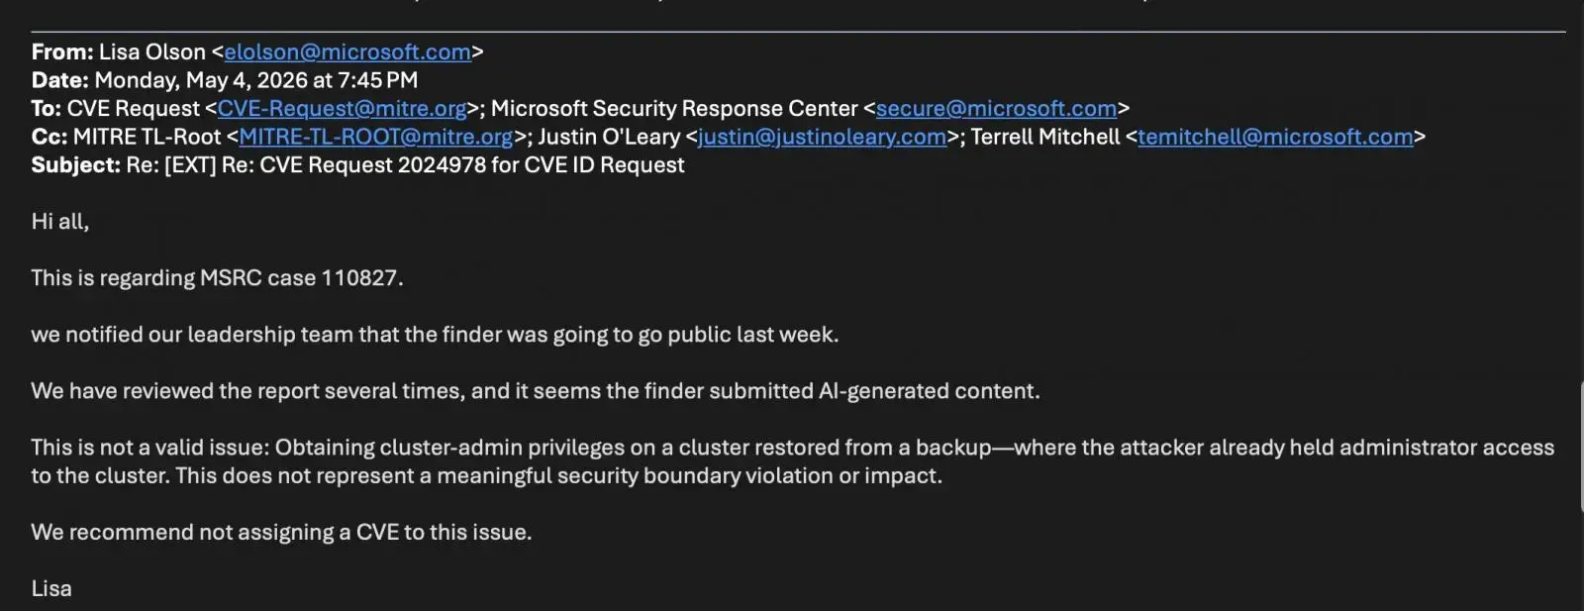Image resolution: width=1584 pixels, height=611 pixels.
Task: Click the signature Lisa at the bottom
Action: tap(51, 589)
